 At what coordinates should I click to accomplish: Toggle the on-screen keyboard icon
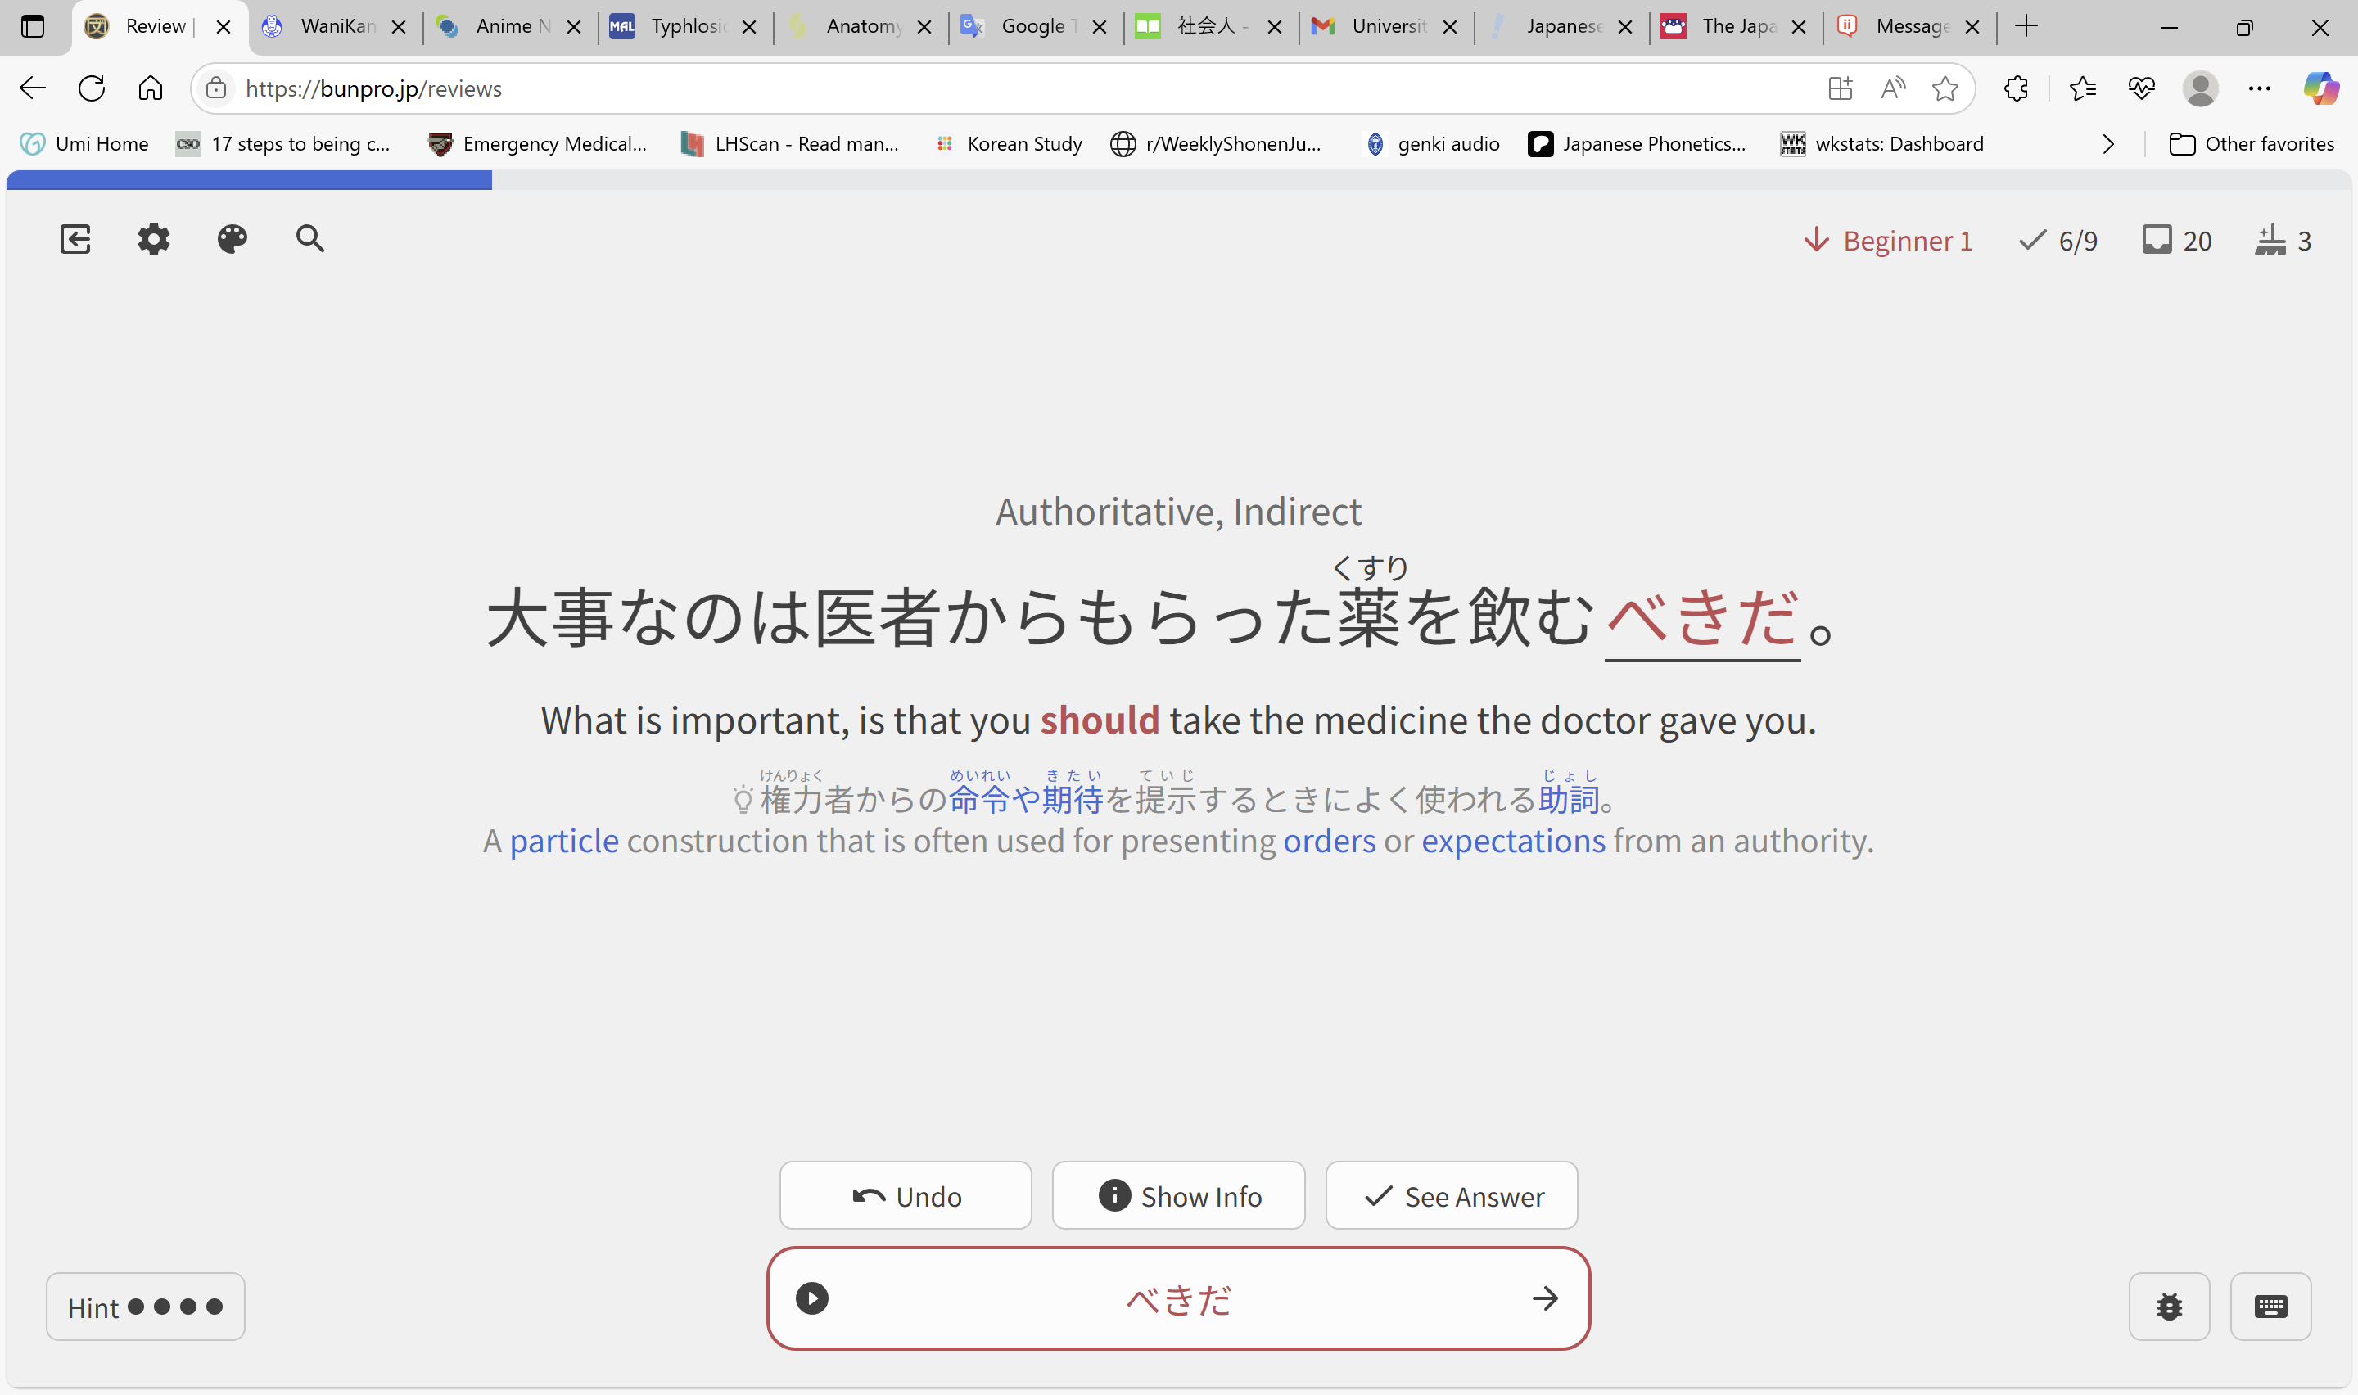click(x=2270, y=1306)
